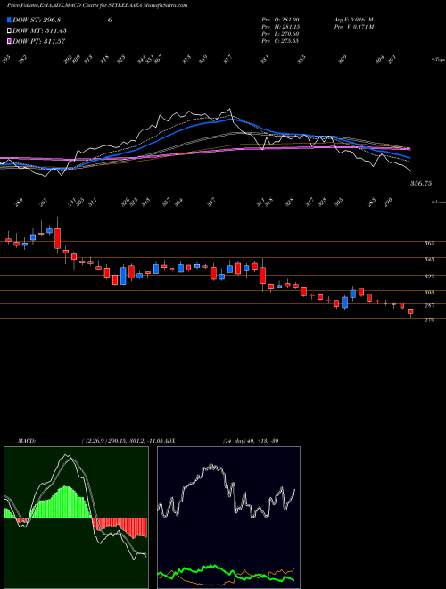Click the blue DOW ST legend swatch
This screenshot has height=589, width=446.
pyautogui.click(x=9, y=20)
